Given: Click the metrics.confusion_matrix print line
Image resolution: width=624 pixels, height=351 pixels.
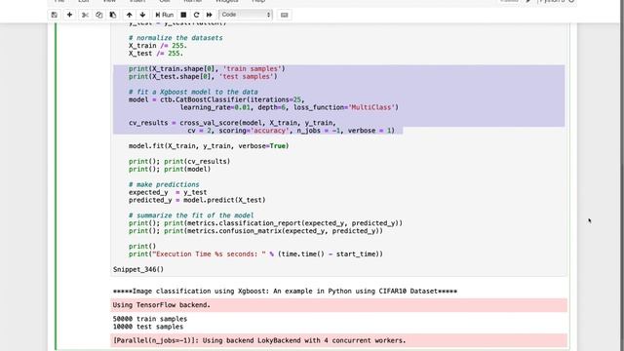Looking at the screenshot, I should click(x=255, y=231).
